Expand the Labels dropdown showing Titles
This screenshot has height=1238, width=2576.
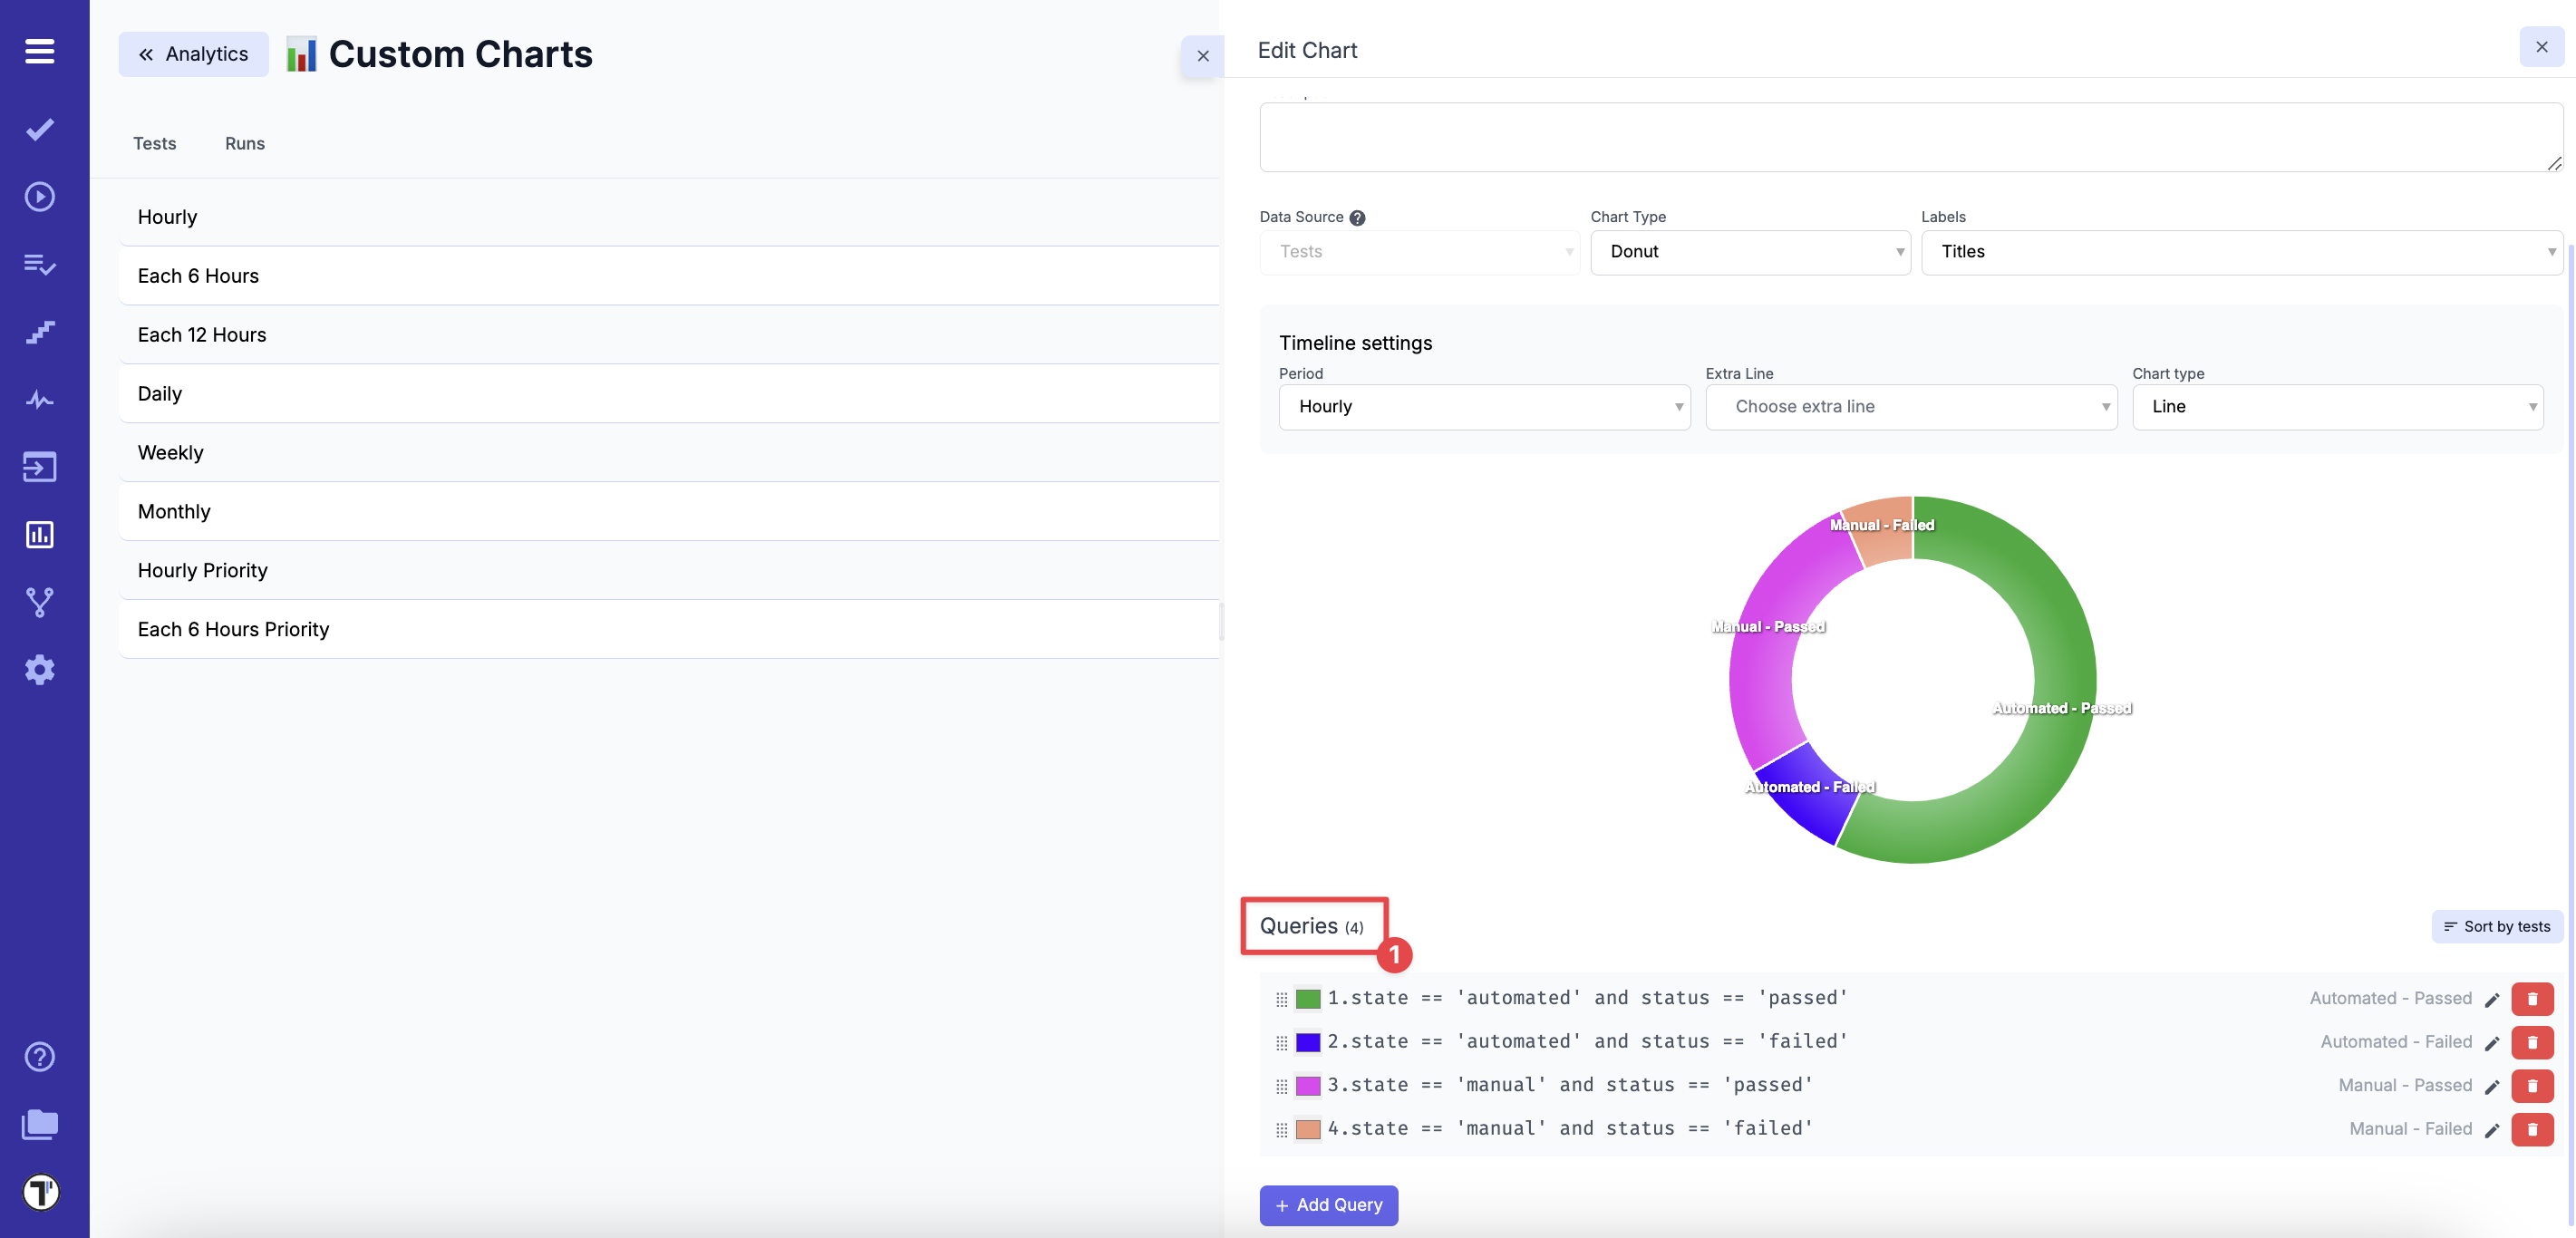2240,252
